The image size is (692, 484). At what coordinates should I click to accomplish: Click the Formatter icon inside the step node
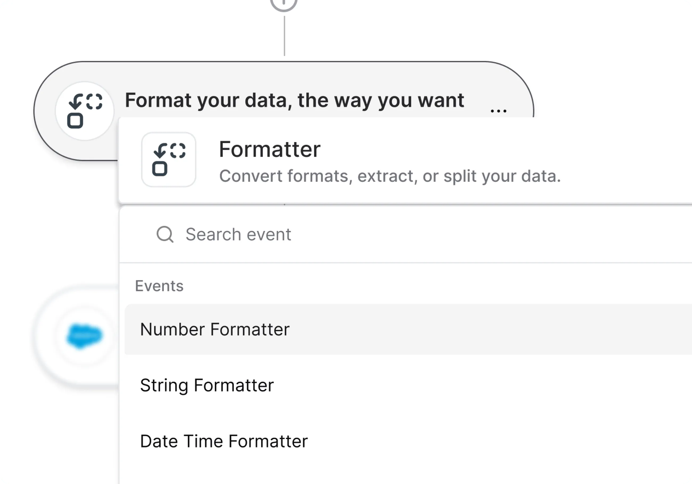click(x=85, y=111)
